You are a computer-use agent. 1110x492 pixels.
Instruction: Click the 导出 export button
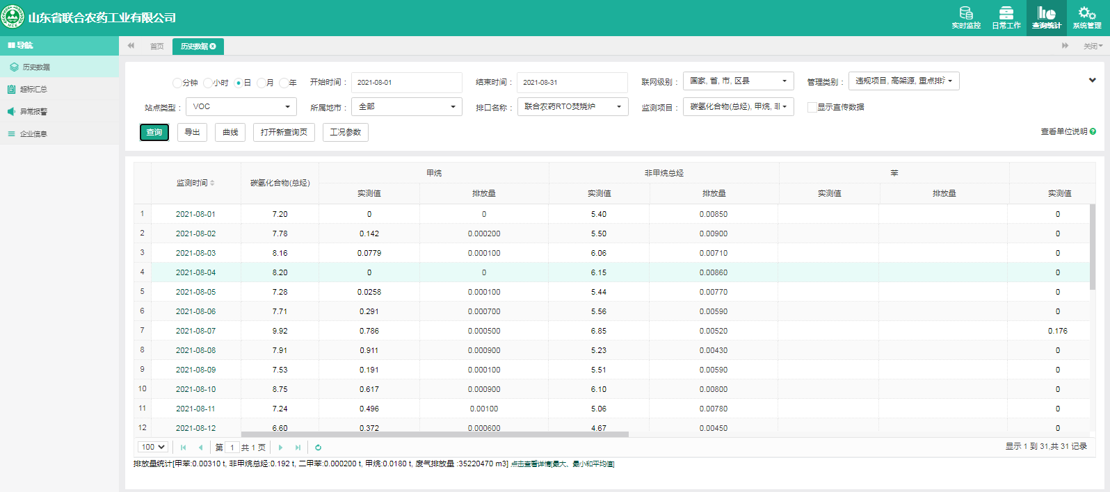[192, 133]
